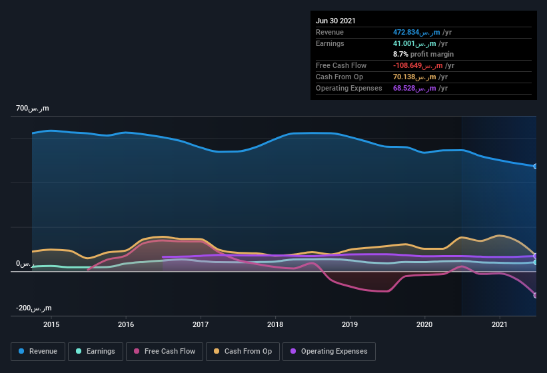Toggle the Revenue legend button
This screenshot has height=373, width=547.
pos(38,352)
